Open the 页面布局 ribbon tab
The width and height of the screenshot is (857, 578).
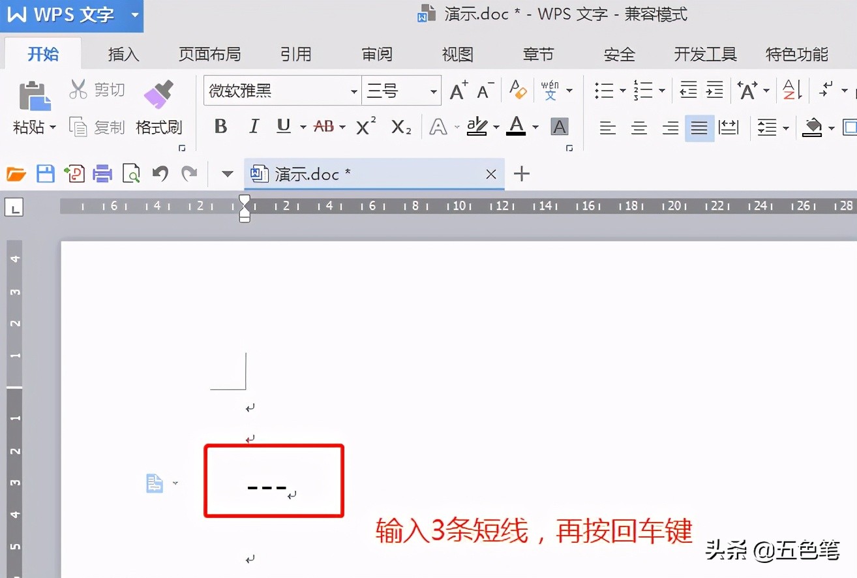tap(210, 54)
